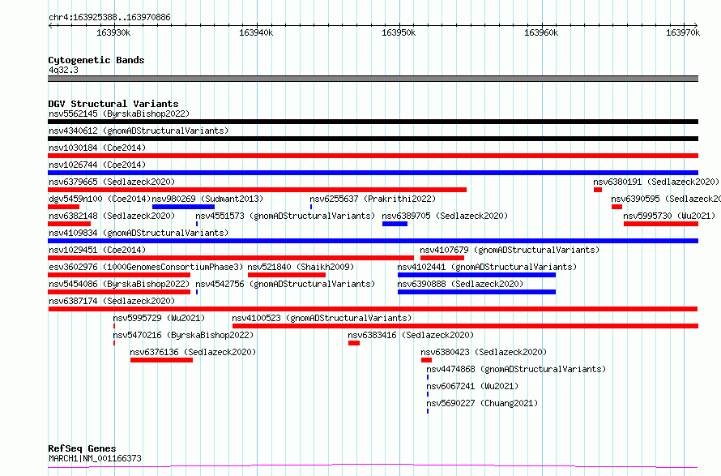
Task: Click RefSeq Genes track heading
Action: point(83,448)
